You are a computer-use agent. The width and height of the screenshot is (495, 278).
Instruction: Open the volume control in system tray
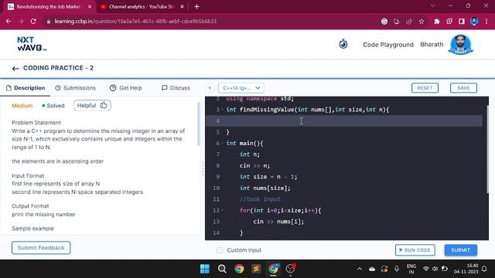[x=435, y=269]
